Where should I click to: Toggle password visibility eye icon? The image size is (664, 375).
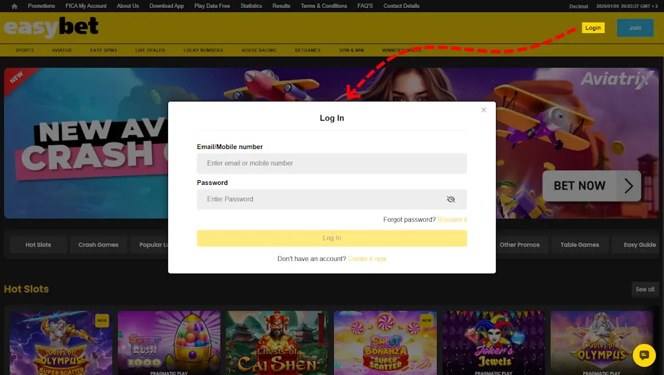(x=451, y=199)
